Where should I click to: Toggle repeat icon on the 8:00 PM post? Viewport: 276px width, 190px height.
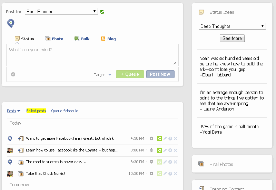(x=159, y=150)
